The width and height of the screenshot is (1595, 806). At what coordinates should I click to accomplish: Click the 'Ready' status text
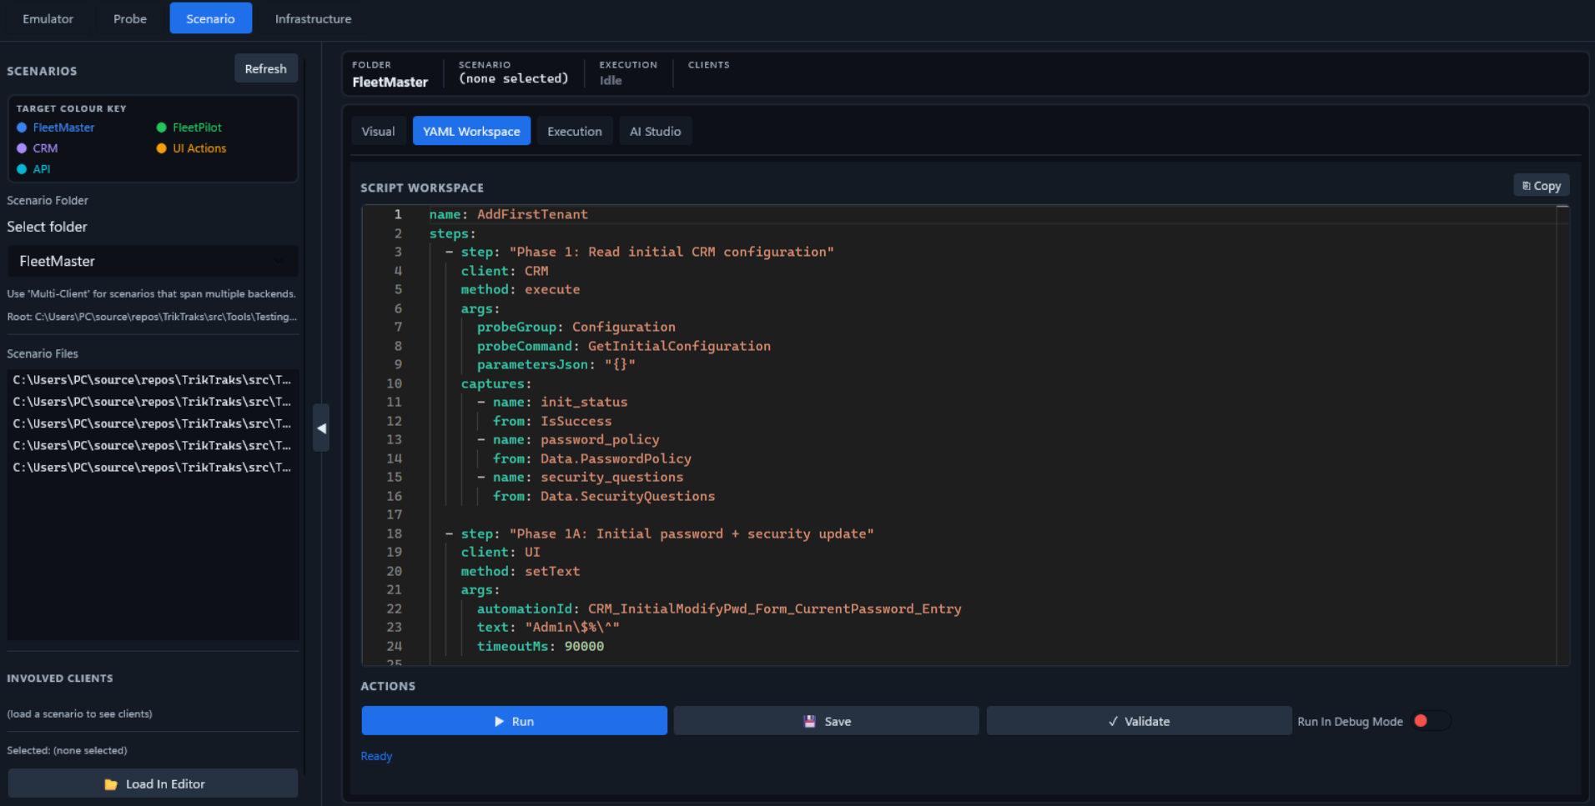pyautogui.click(x=376, y=756)
